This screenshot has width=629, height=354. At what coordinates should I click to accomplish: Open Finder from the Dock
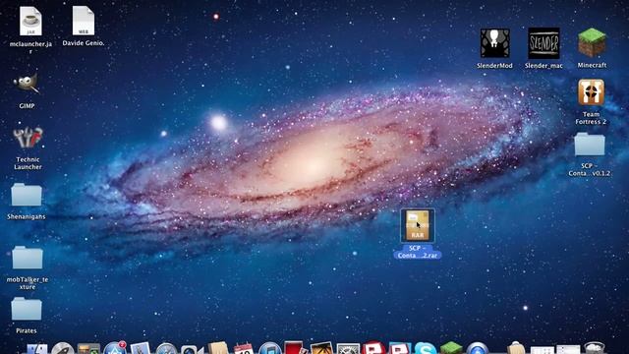point(37,348)
